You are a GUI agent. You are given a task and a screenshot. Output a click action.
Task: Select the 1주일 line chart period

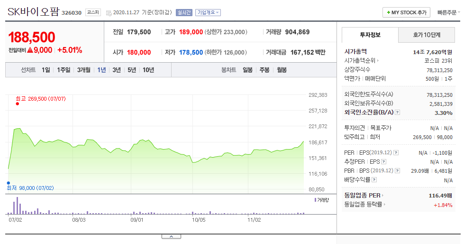[x=64, y=70]
